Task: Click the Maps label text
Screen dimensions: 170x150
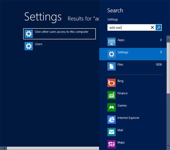Action: coord(121,142)
